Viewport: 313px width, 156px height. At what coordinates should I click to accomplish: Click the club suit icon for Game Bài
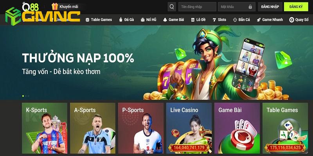pos(165,20)
